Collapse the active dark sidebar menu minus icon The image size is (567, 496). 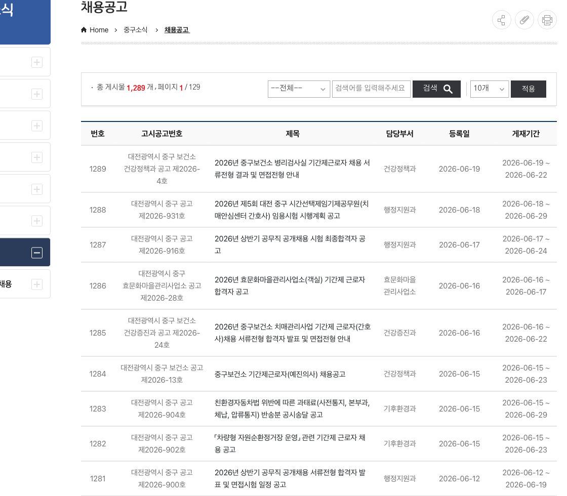click(37, 253)
